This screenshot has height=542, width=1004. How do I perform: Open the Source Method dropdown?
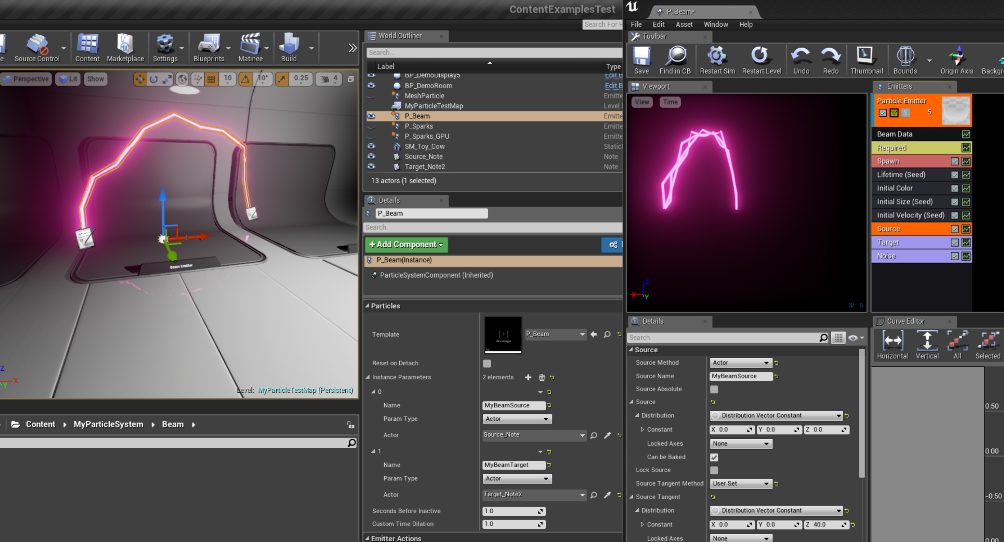(x=740, y=363)
